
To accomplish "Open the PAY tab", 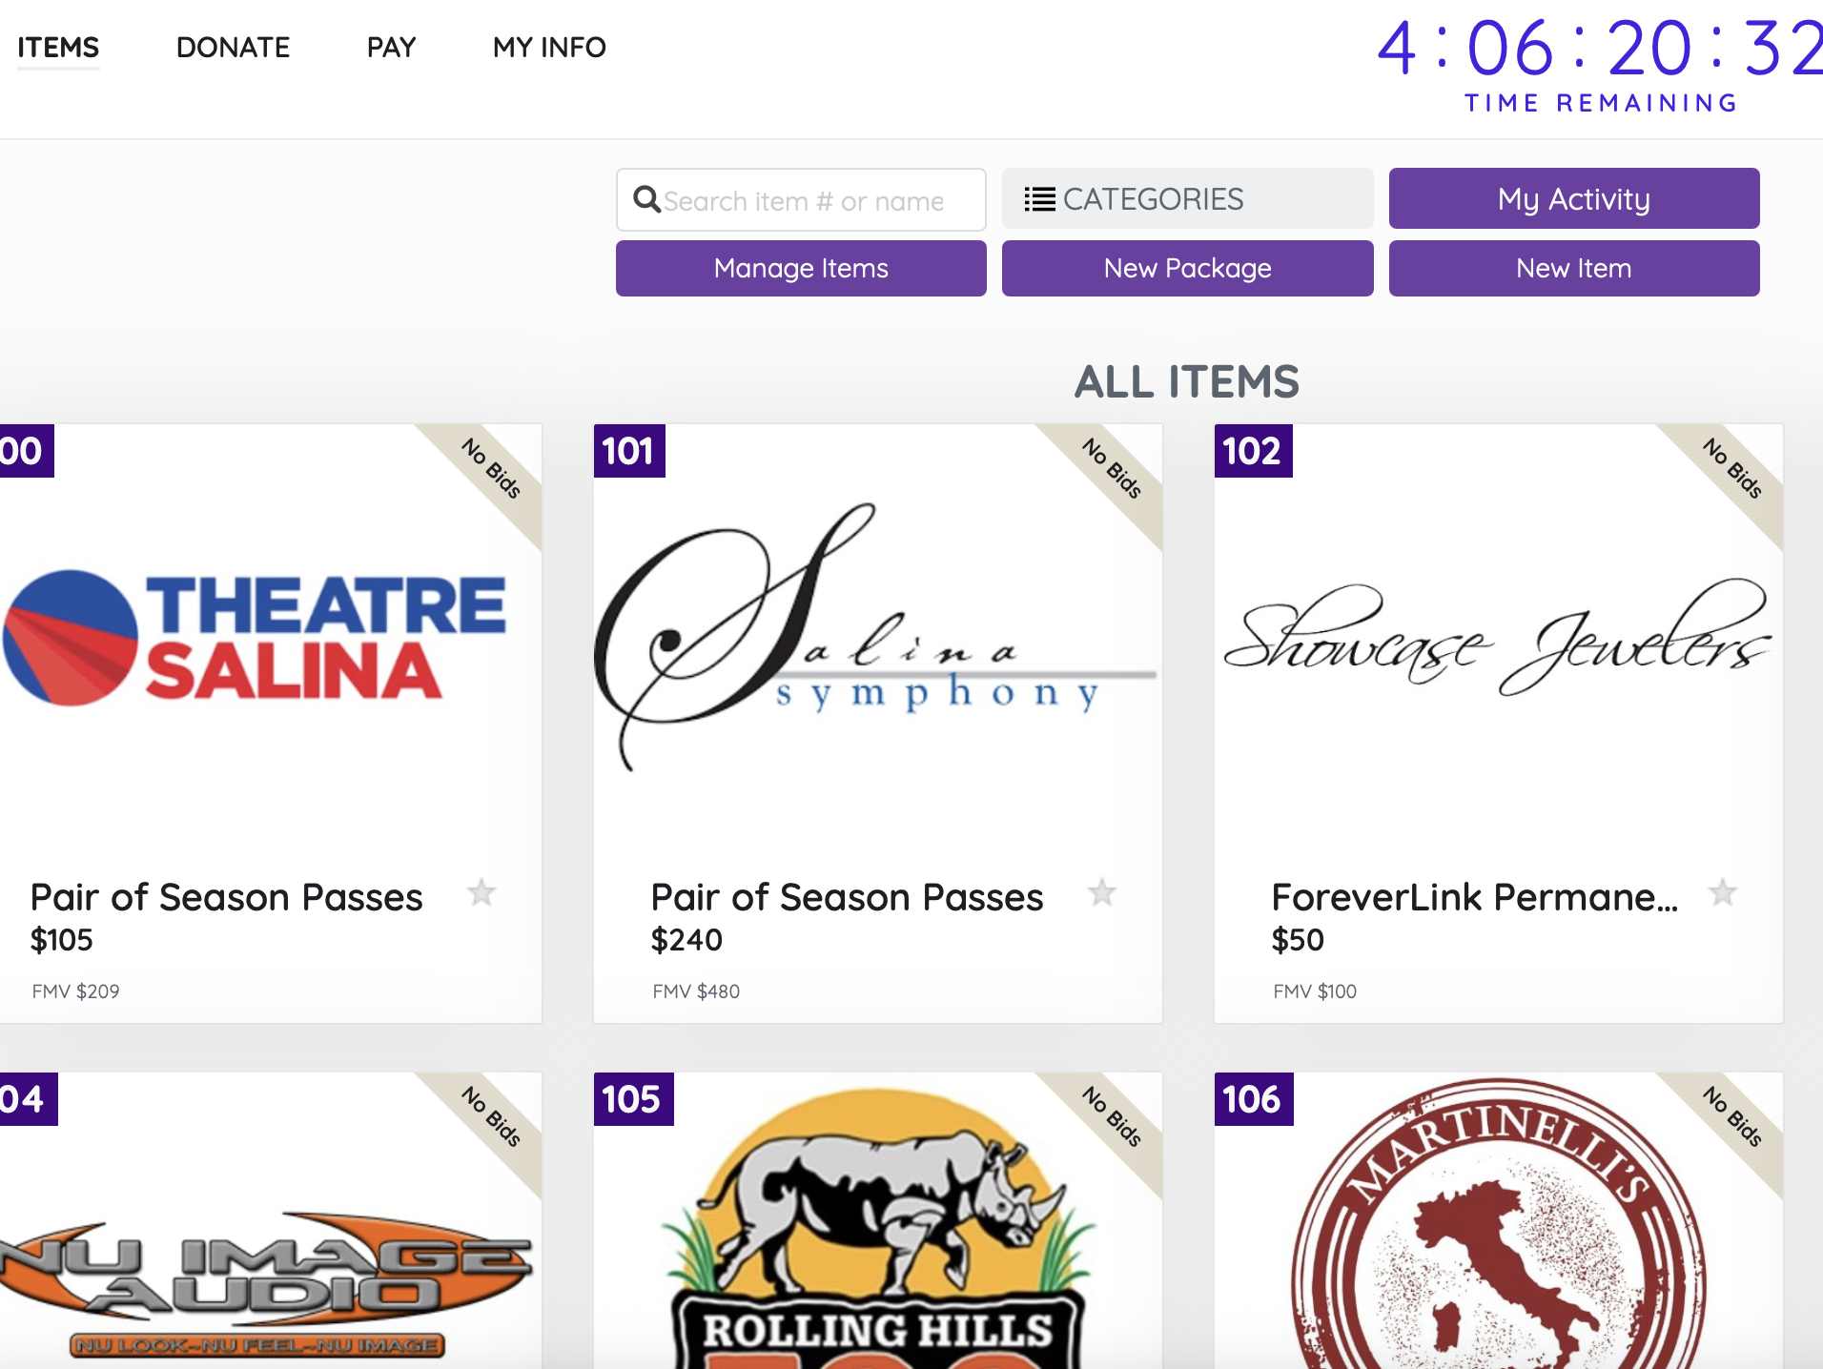I will tap(391, 47).
